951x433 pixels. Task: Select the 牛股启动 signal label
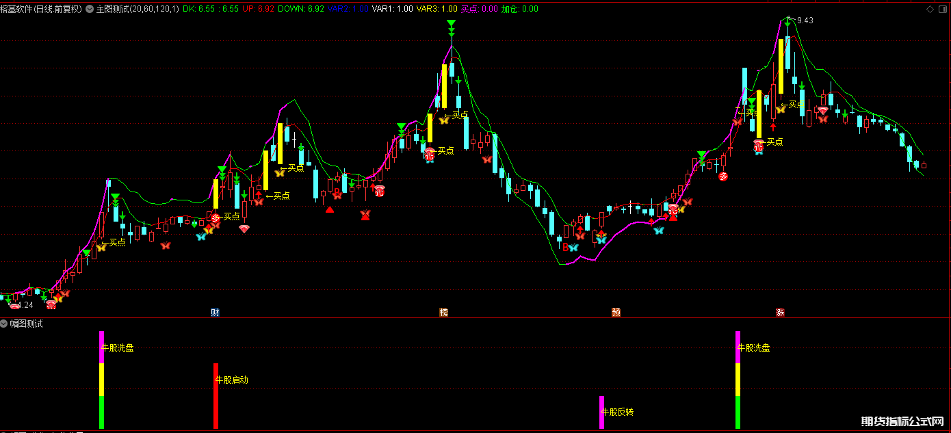coord(232,380)
